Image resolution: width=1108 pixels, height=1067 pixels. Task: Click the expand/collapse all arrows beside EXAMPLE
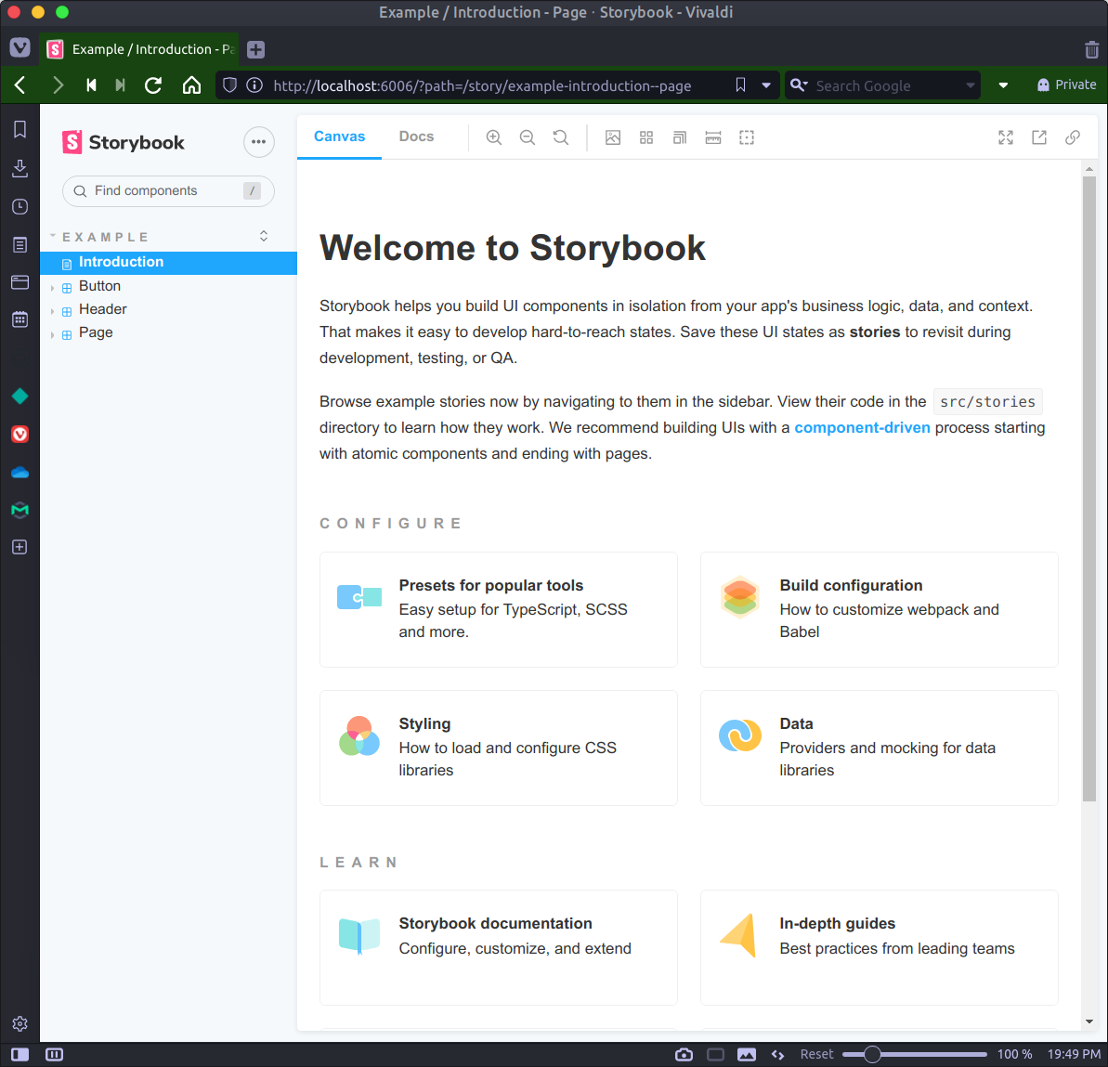coord(264,236)
